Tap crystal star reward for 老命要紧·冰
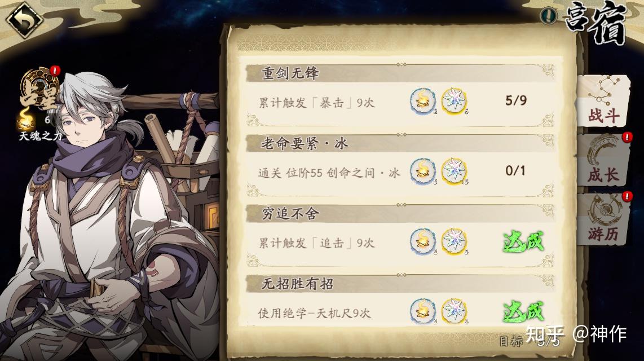Image resolution: width=644 pixels, height=361 pixels. (x=455, y=171)
